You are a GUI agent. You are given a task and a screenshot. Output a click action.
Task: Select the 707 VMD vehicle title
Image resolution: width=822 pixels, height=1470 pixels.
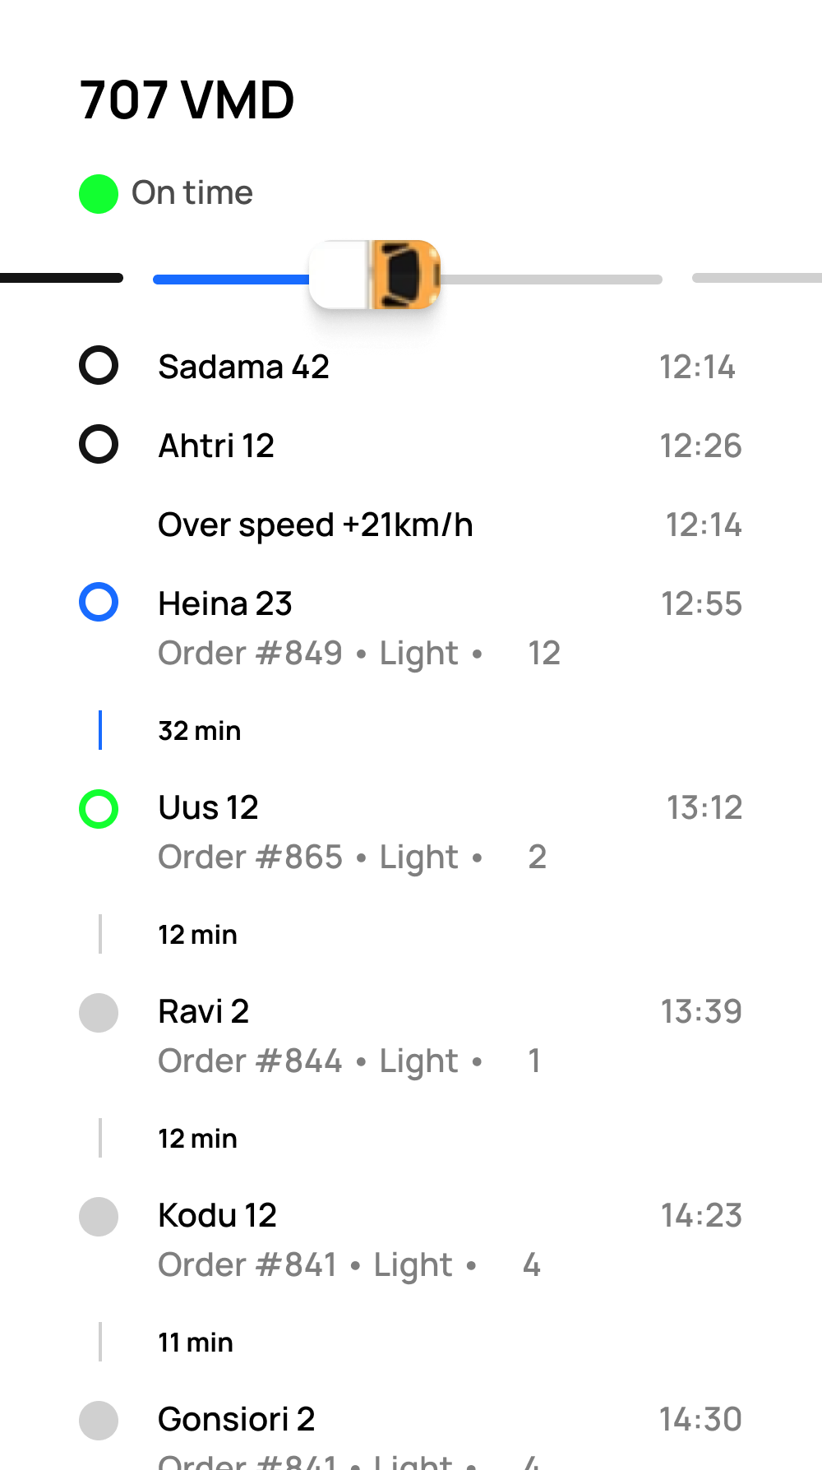[x=187, y=100]
